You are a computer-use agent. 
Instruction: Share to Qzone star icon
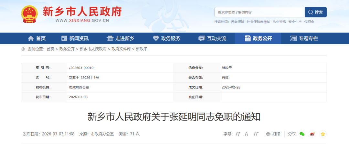[x=322, y=134]
